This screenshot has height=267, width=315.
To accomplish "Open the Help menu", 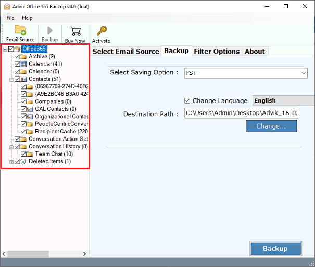I will (27, 18).
